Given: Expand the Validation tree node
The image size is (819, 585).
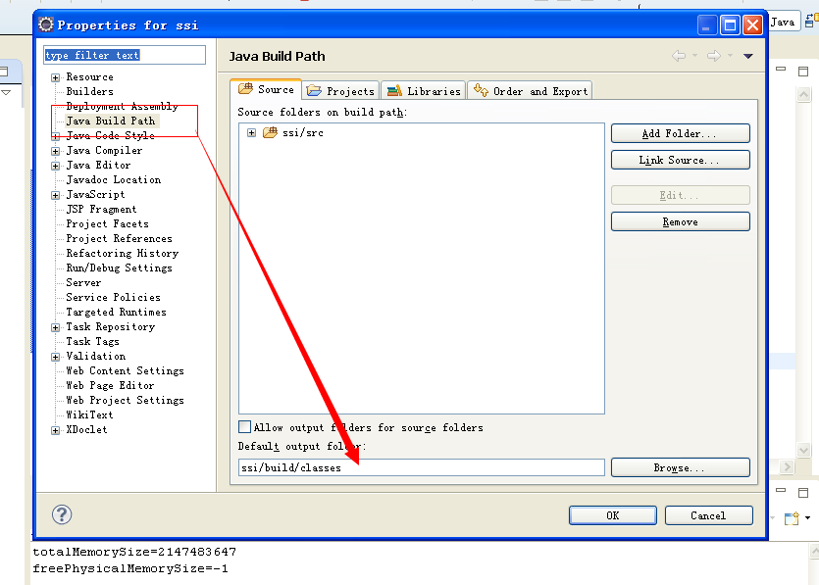Looking at the screenshot, I should point(56,357).
